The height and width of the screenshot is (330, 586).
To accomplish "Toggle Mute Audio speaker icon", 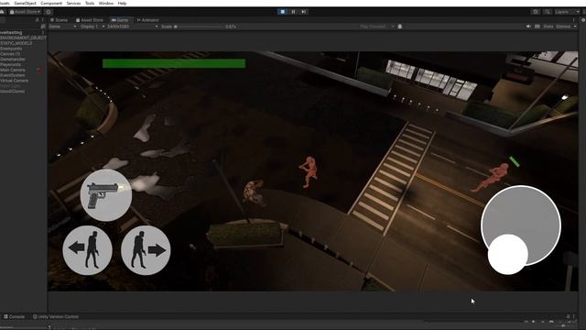I will [x=528, y=27].
